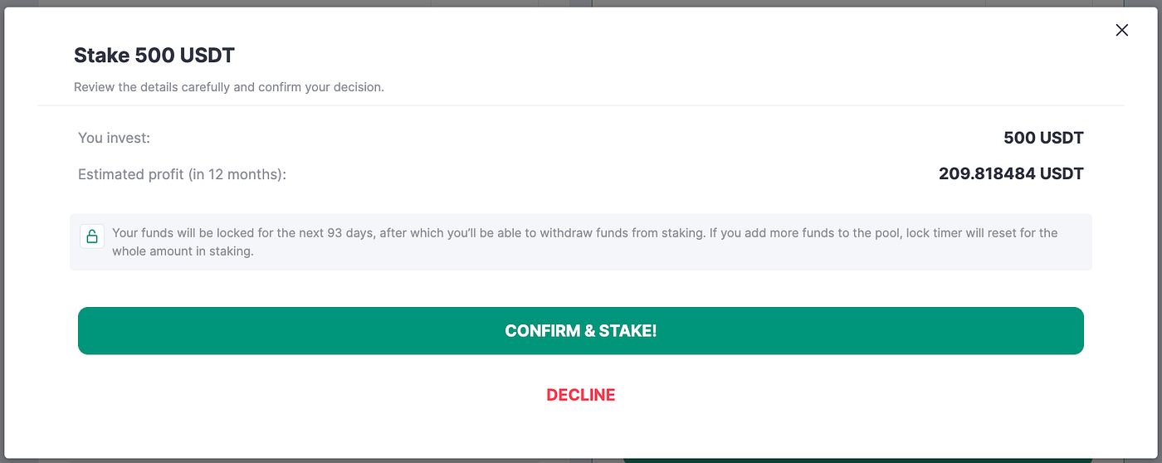This screenshot has width=1162, height=463.
Task: Click the "Stake 500 USDT" dialog heading
Action: [154, 56]
